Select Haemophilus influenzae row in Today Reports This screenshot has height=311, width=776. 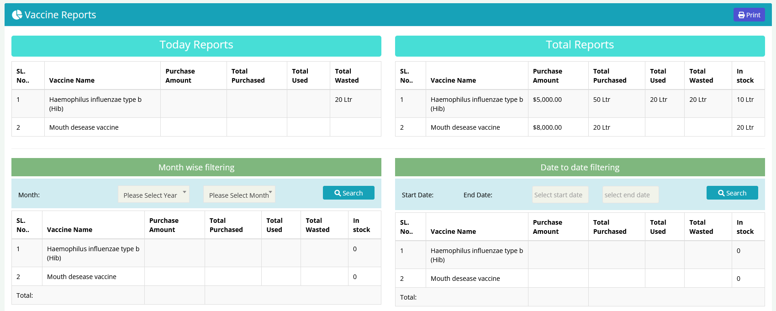[95, 104]
